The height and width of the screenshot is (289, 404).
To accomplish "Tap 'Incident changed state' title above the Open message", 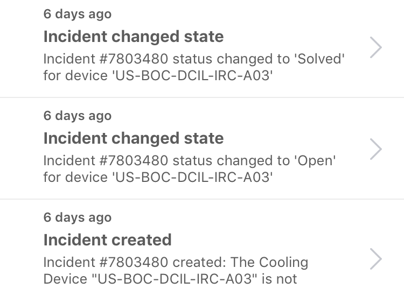I will tap(133, 138).
